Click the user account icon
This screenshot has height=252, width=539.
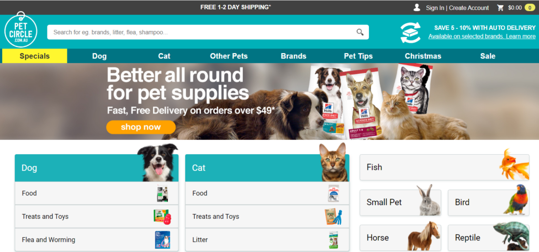(x=417, y=7)
